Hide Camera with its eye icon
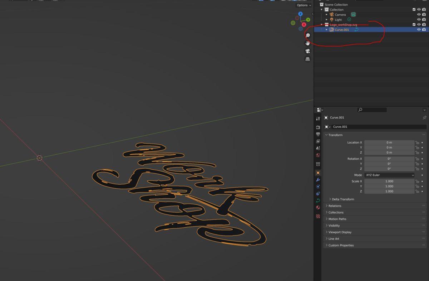The width and height of the screenshot is (429, 281). tap(419, 15)
